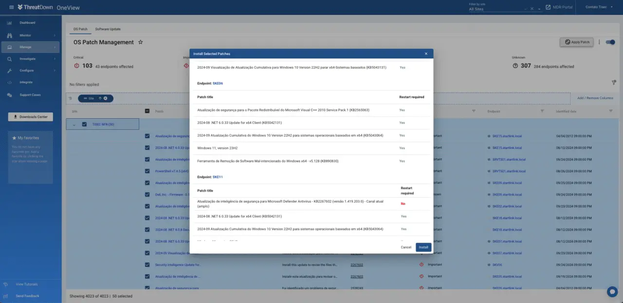
Task: Close the Install Selected Patches dialog
Action: (426, 53)
